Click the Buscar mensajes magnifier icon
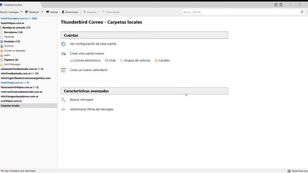Image resolution: width=308 pixels, height=173 pixels. click(63, 99)
